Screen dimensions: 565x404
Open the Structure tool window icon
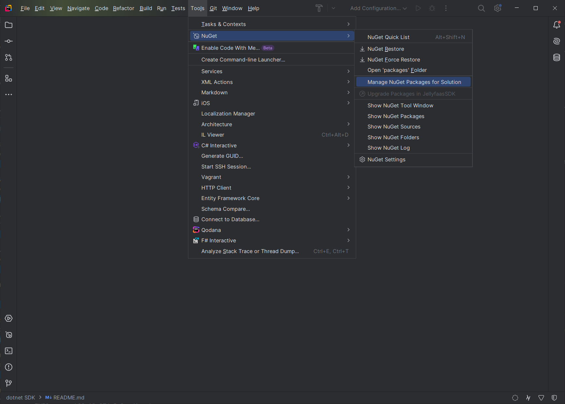point(9,78)
